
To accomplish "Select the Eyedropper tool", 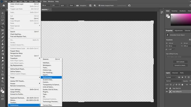I will coord(2,34).
